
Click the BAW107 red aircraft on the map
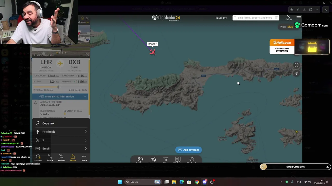[152, 52]
